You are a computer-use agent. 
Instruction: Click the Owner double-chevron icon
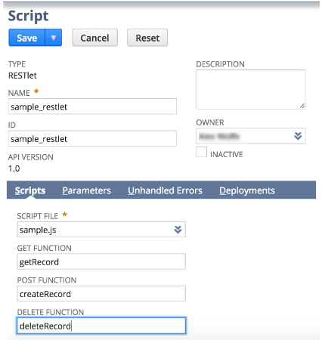click(298, 136)
